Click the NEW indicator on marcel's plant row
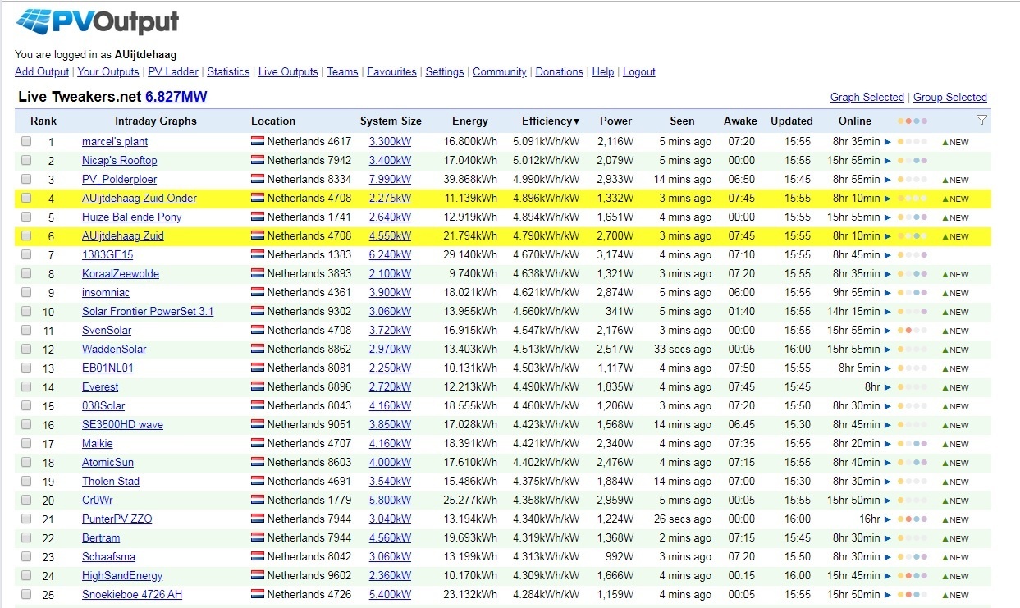 pyautogui.click(x=955, y=142)
